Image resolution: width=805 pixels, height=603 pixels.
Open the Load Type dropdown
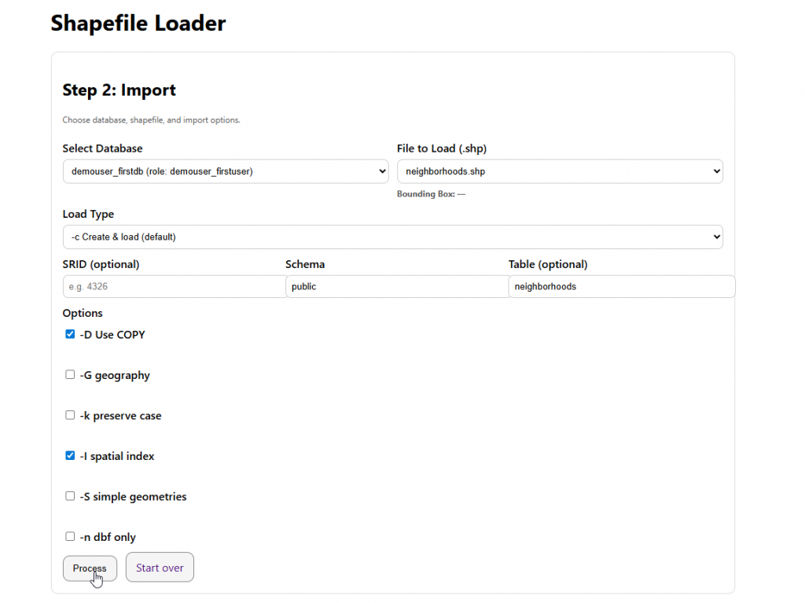pyautogui.click(x=393, y=237)
